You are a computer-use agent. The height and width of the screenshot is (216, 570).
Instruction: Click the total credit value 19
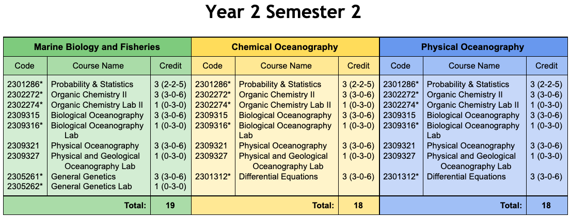pyautogui.click(x=170, y=206)
